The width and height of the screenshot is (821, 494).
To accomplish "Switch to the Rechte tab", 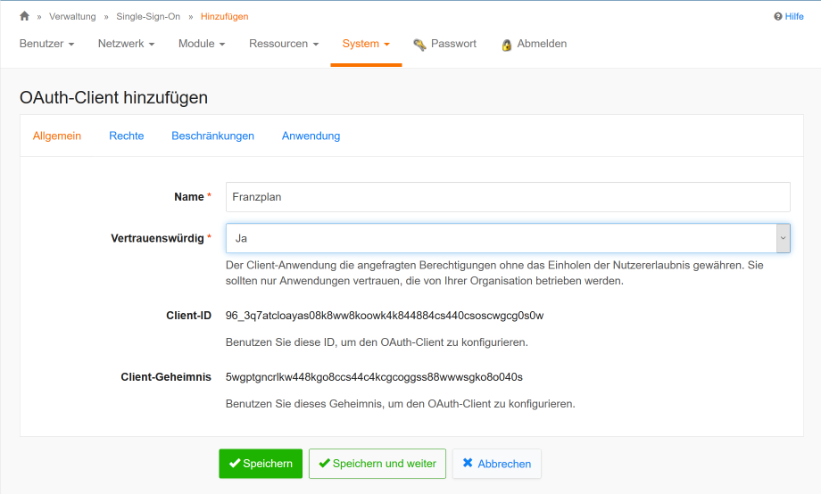I will pos(127,136).
